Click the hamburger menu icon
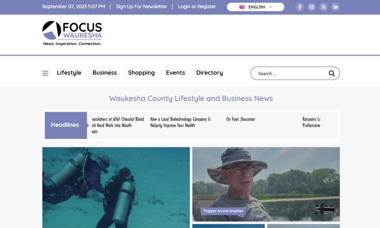 tap(45, 73)
